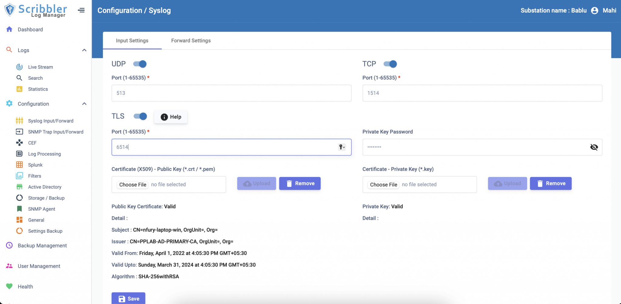Collapse the Logs sidebar section
Viewport: 621px width, 304px height.
tap(84, 50)
